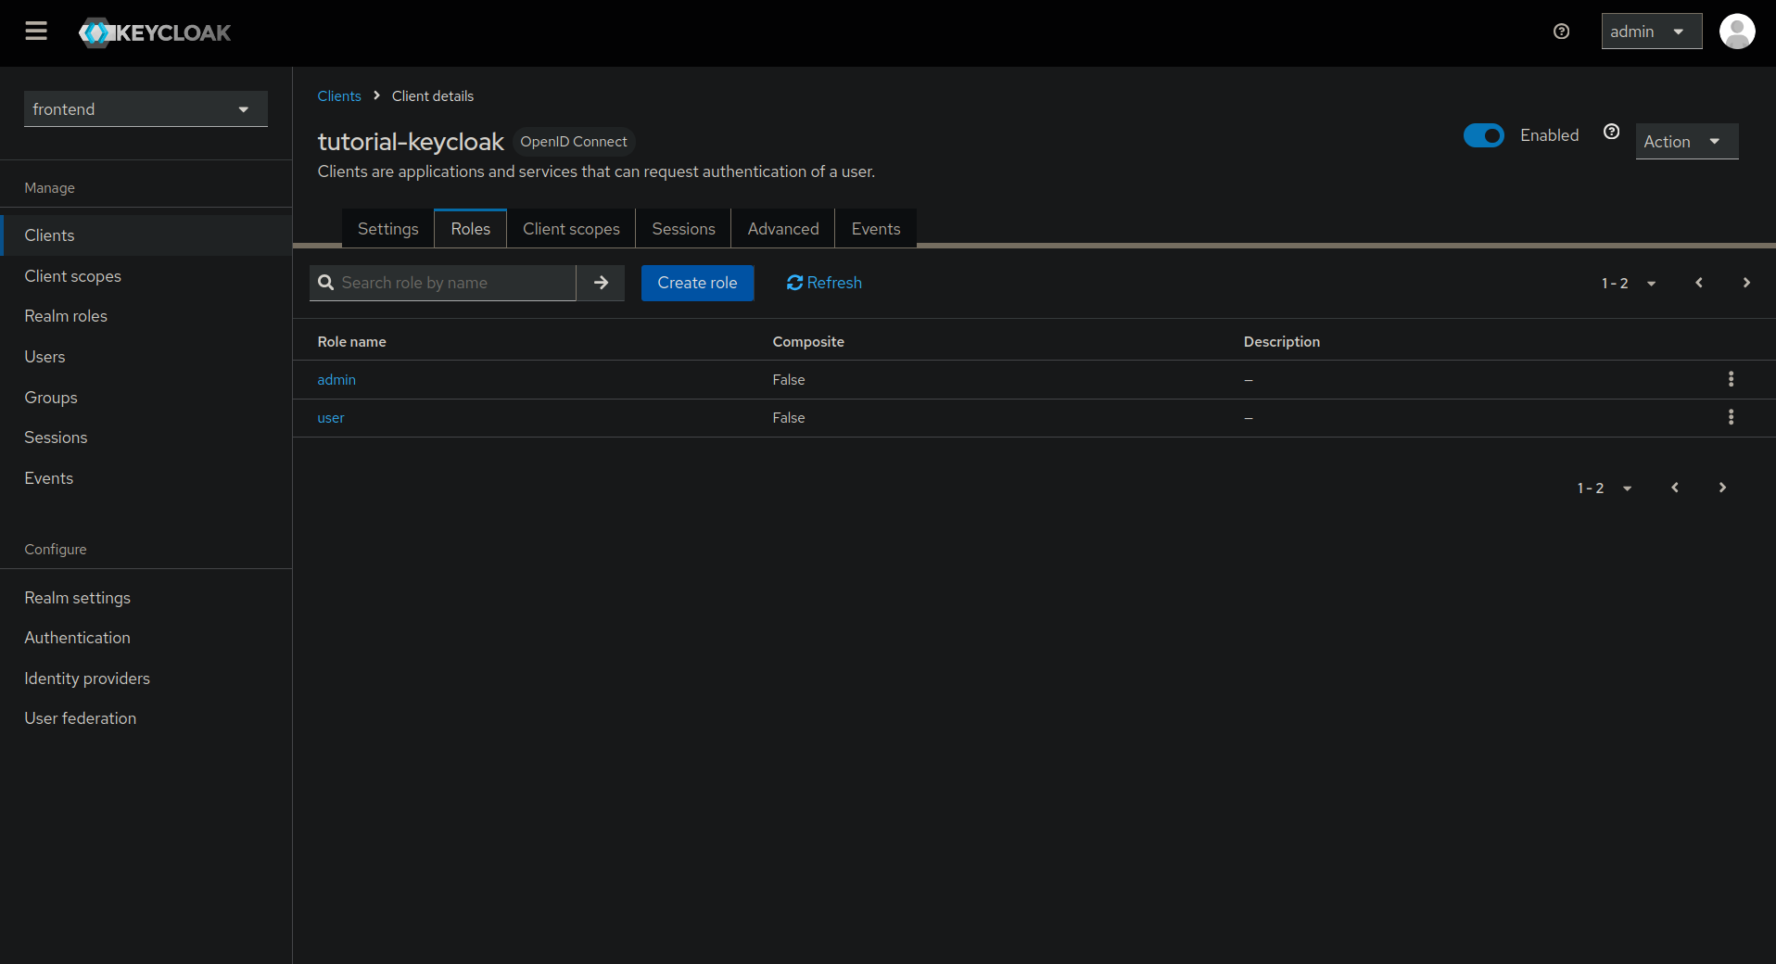Submit role search with arrow button

pyautogui.click(x=601, y=283)
